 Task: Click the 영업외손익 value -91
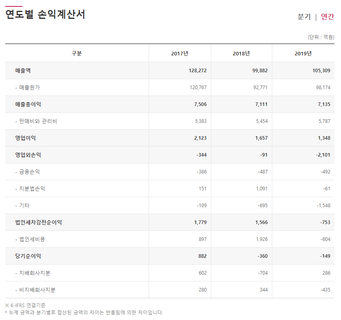pyautogui.click(x=264, y=155)
